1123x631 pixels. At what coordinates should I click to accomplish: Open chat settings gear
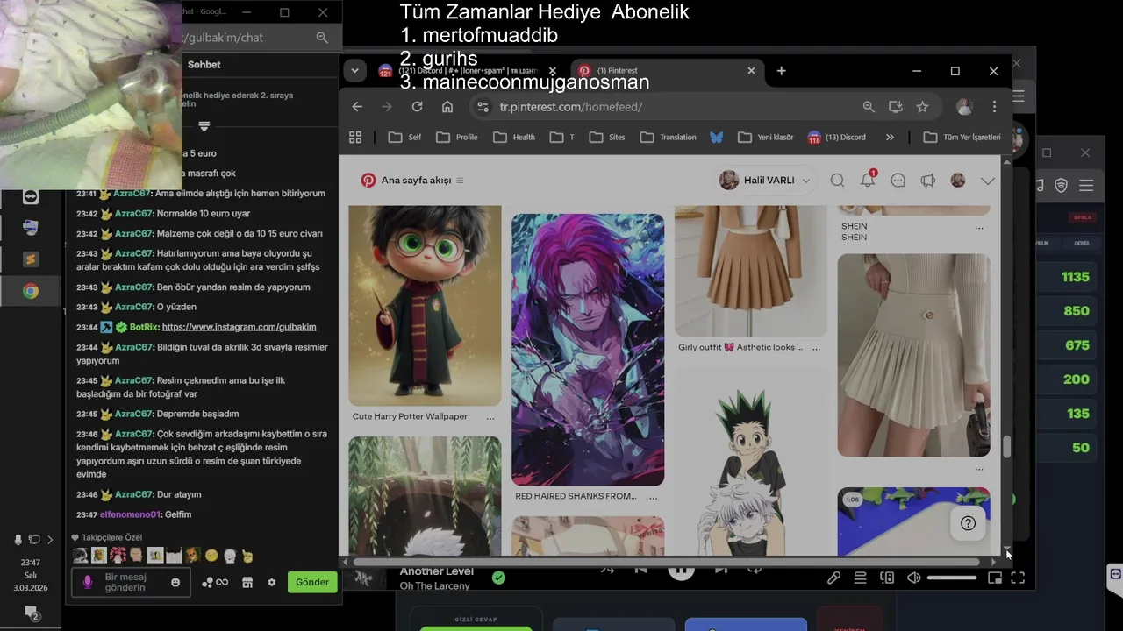[272, 582]
